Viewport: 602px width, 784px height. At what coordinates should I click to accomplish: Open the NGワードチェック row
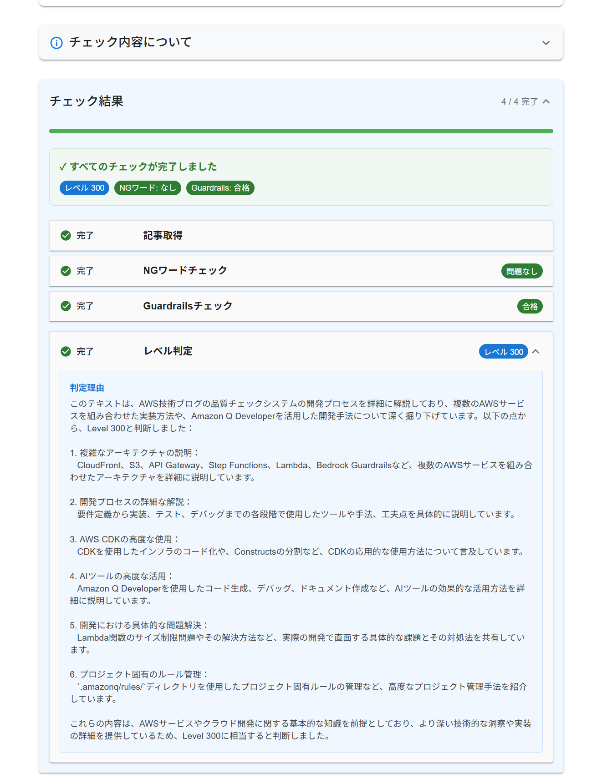tap(301, 271)
